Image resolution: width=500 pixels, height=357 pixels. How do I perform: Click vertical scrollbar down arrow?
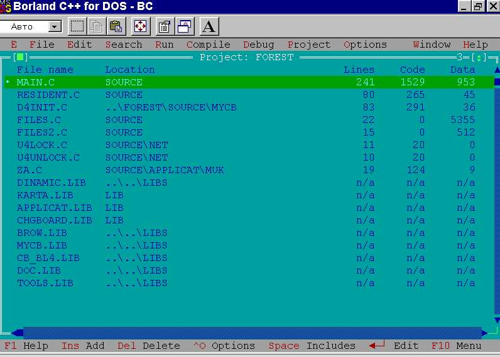[x=497, y=320]
